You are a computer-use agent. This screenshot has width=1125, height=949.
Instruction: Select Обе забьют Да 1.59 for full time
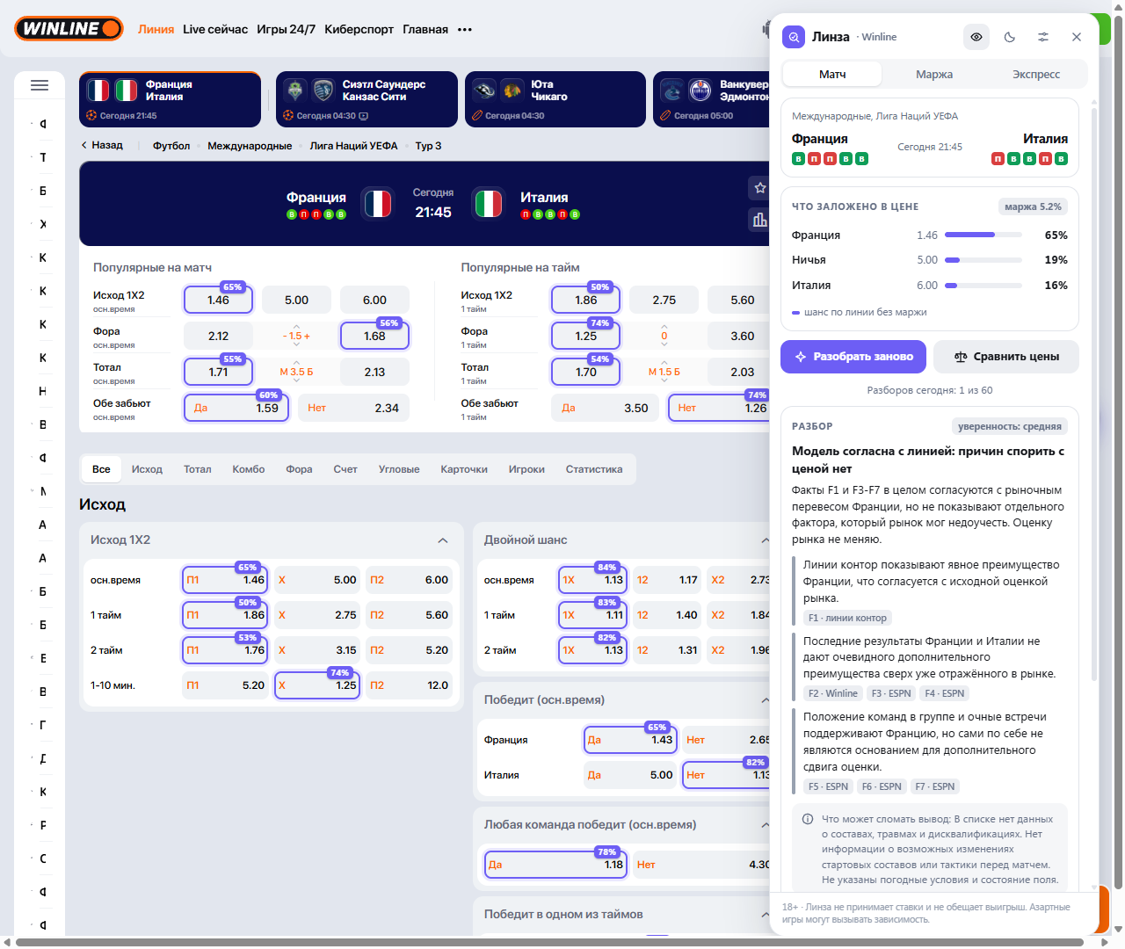[x=236, y=408]
